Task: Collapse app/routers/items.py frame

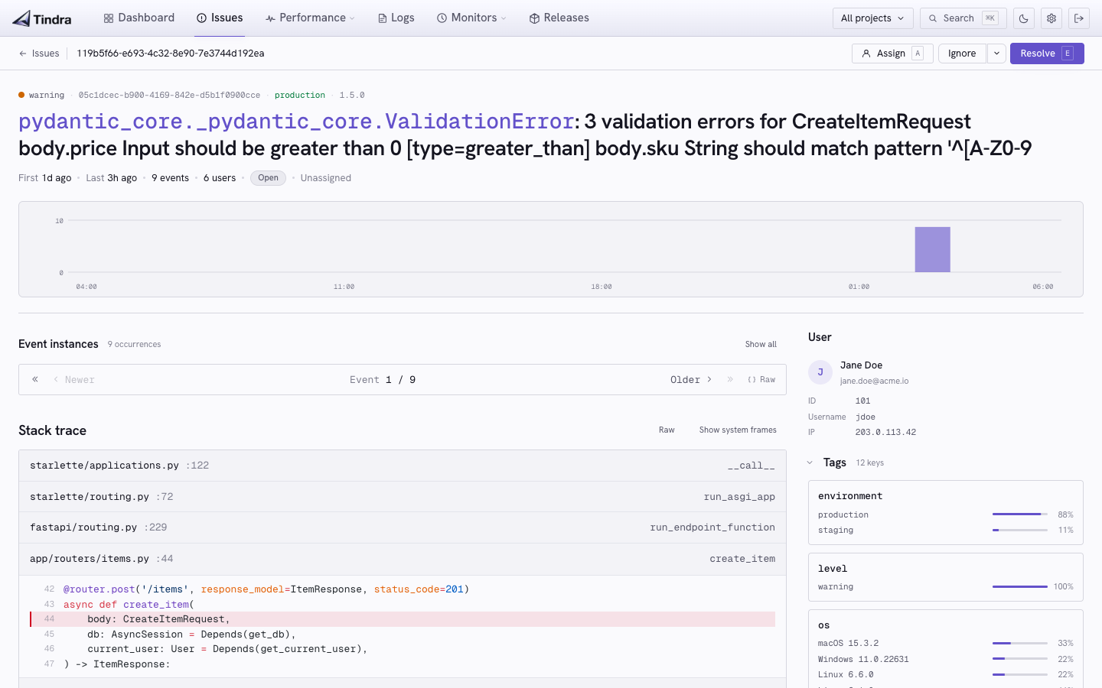Action: [x=403, y=559]
